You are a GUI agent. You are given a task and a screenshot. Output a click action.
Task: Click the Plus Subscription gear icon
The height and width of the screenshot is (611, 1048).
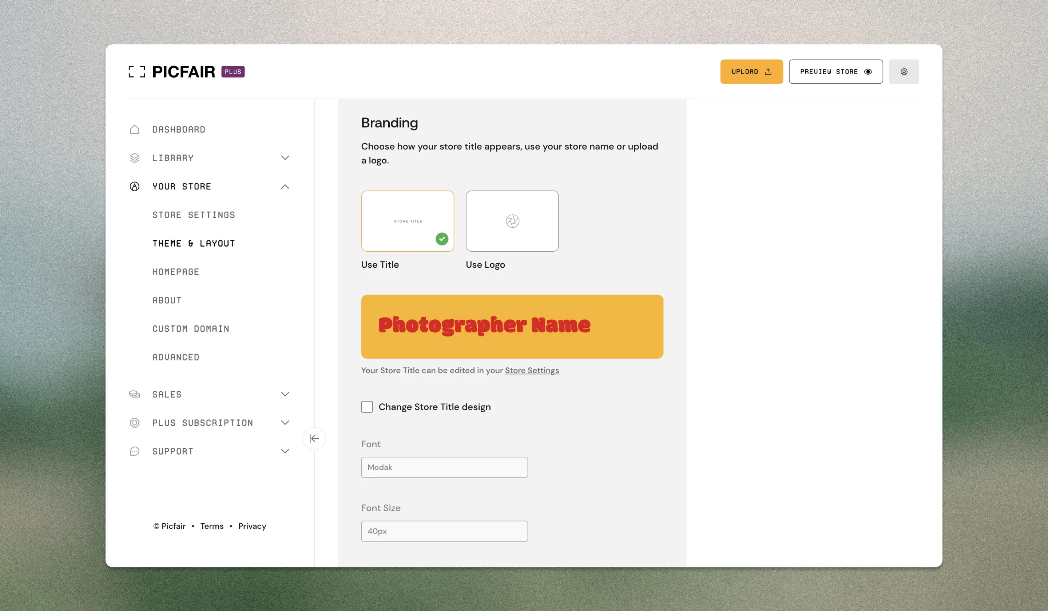point(134,423)
